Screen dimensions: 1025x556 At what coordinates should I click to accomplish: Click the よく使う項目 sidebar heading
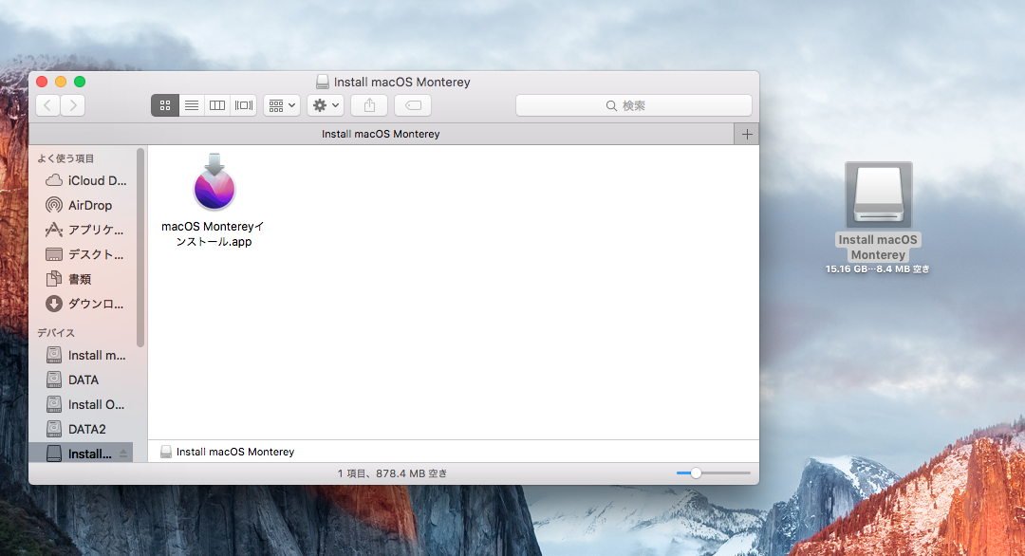(65, 158)
